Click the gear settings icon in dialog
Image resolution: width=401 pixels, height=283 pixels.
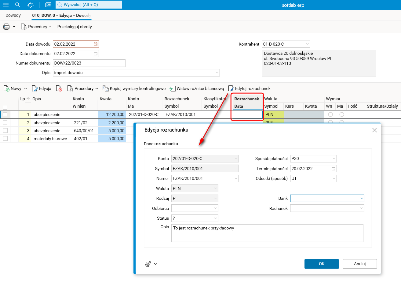[148, 264]
